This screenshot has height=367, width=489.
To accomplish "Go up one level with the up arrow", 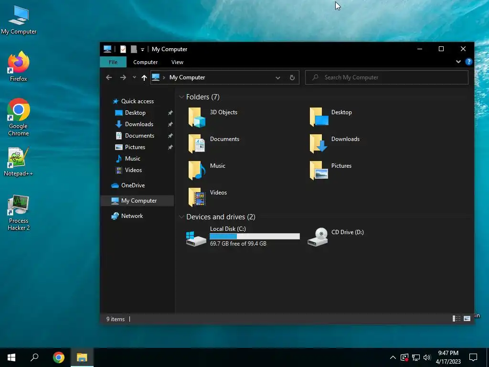I will pos(144,77).
